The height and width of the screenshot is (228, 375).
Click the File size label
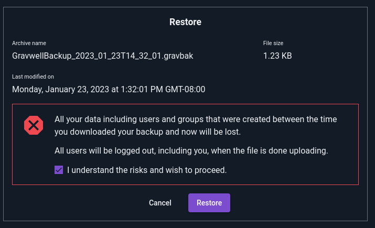[x=273, y=43]
